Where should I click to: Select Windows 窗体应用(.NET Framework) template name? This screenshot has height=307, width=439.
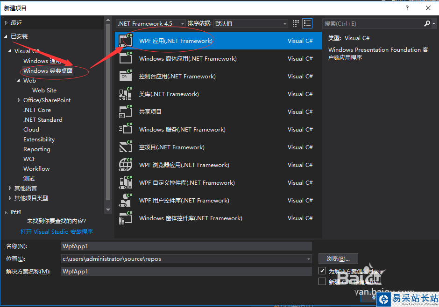[188, 58]
